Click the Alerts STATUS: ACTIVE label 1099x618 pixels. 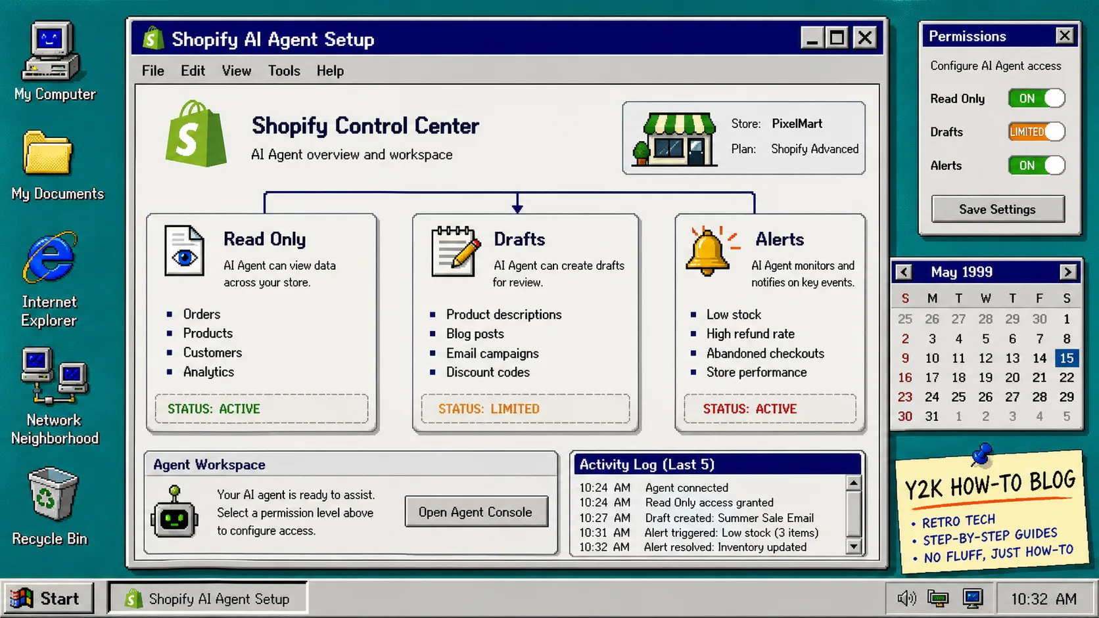(x=750, y=409)
